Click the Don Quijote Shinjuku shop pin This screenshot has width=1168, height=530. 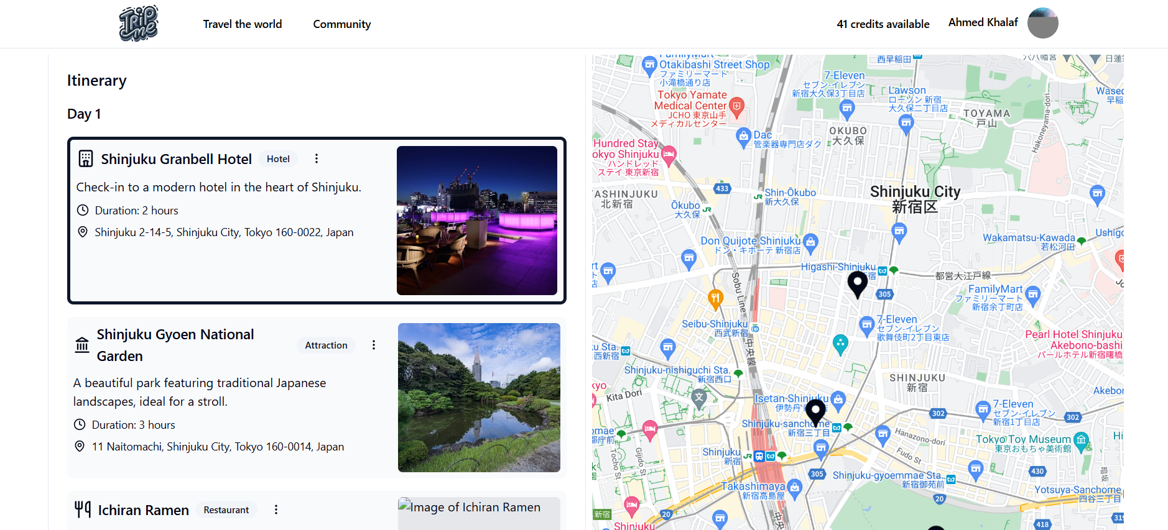click(810, 243)
